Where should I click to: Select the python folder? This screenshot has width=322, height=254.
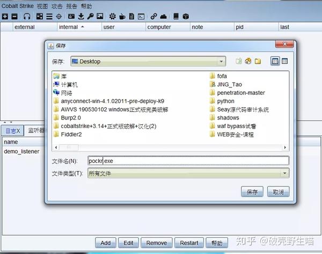click(222, 101)
